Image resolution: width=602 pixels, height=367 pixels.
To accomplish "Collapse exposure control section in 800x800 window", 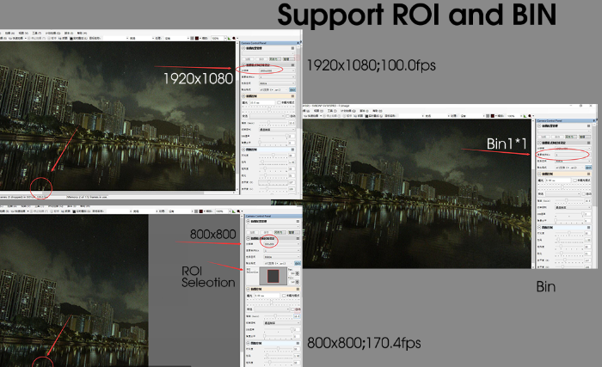I will (248, 289).
